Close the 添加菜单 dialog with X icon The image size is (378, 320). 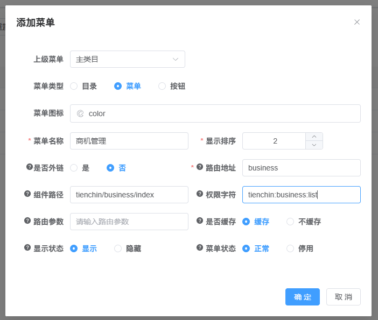pos(357,22)
